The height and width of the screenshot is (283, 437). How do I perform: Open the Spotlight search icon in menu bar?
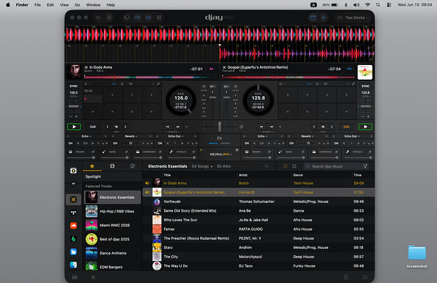tap(378, 4)
